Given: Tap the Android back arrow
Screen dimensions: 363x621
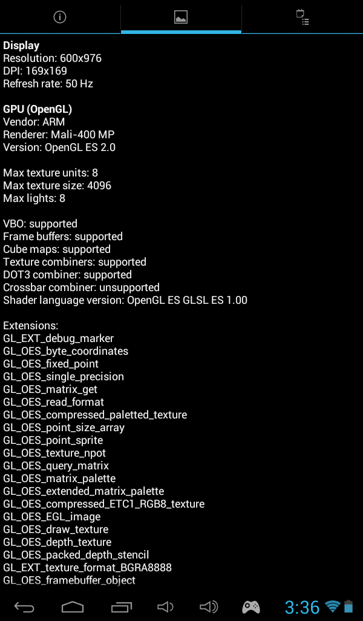Looking at the screenshot, I should click(x=24, y=606).
